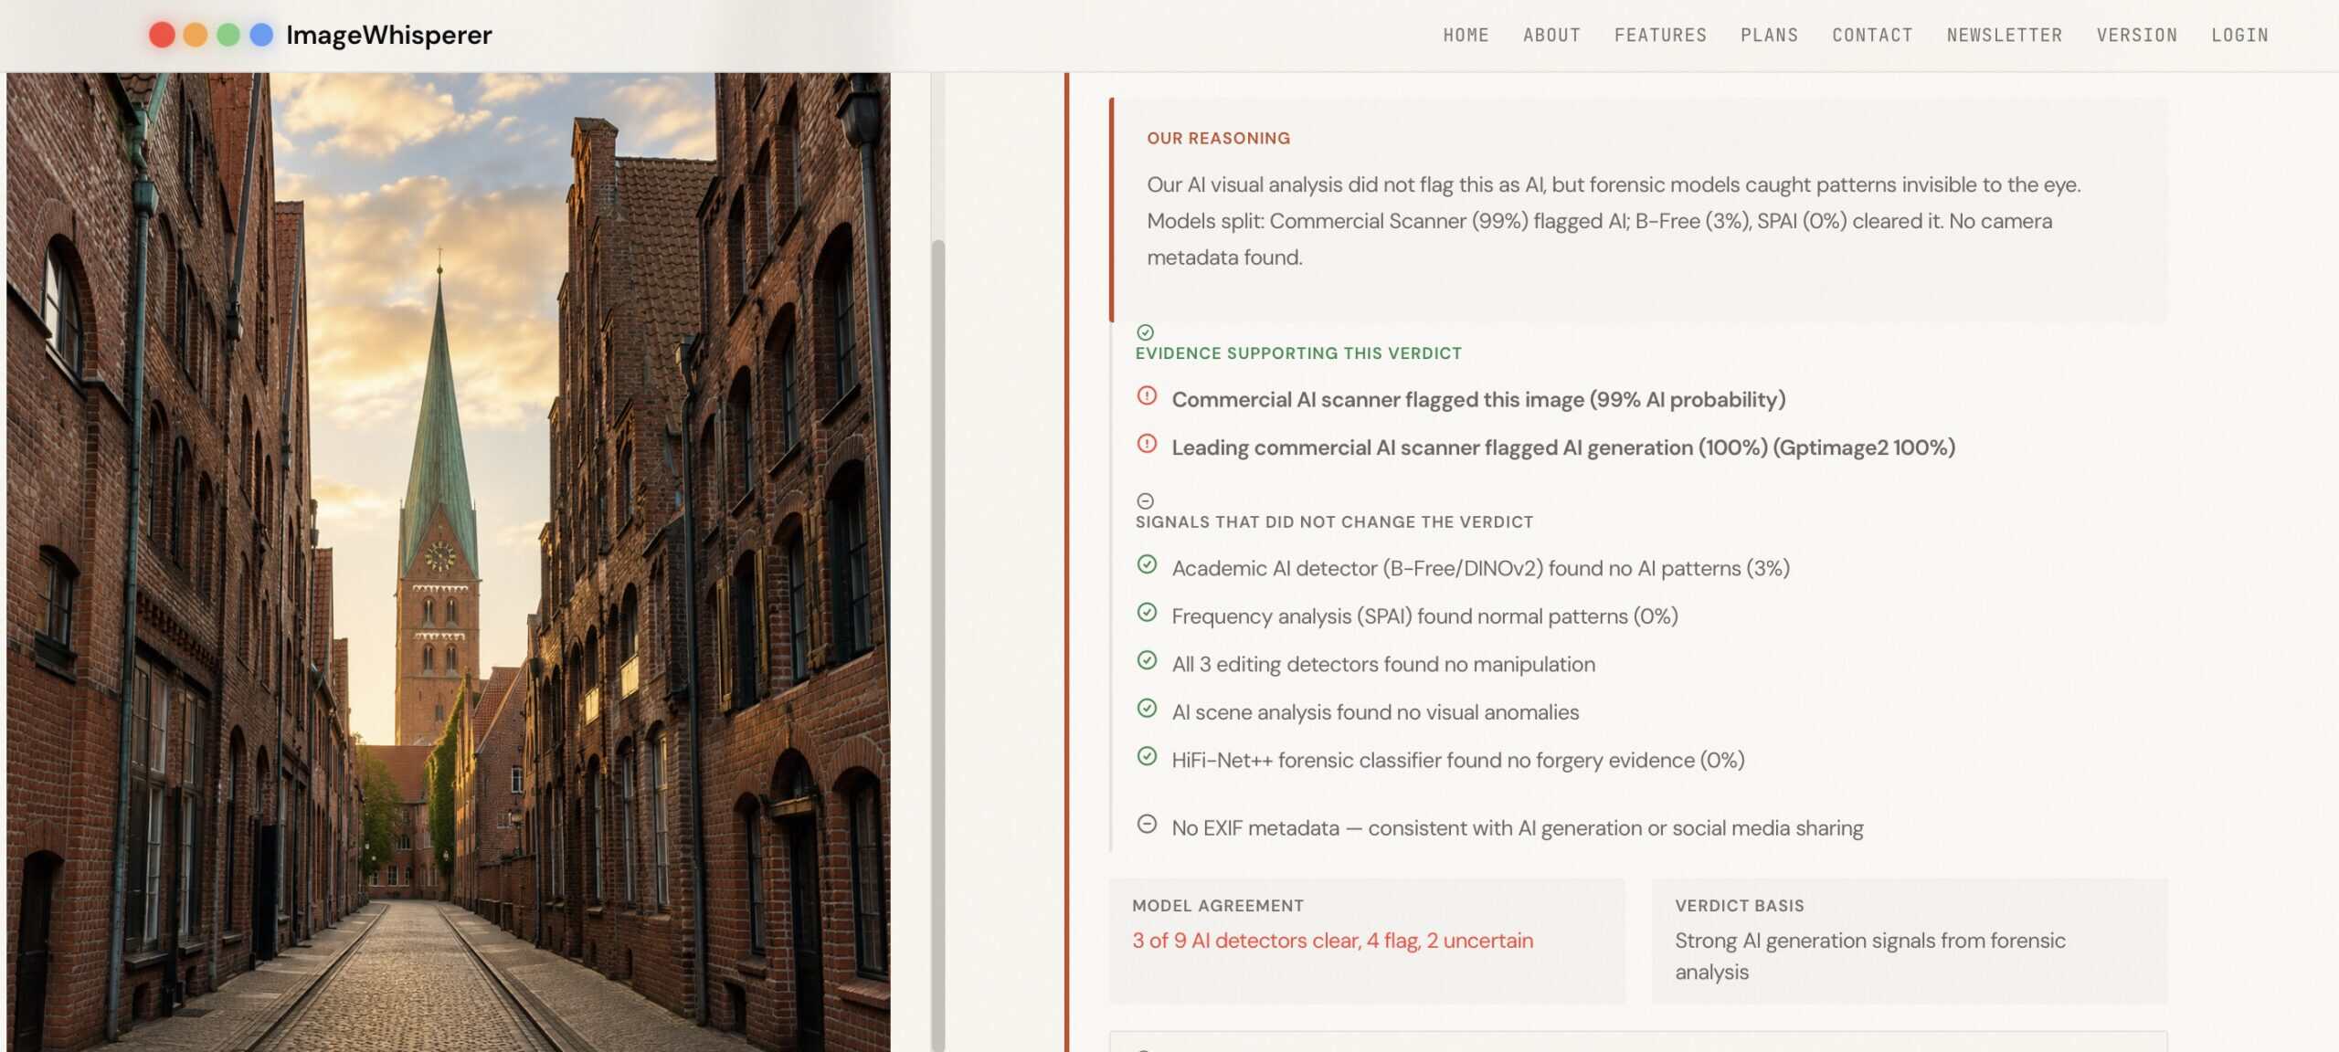The image size is (2339, 1052).
Task: Click the red alert icon beside Gptimage2 100%
Action: [x=1147, y=444]
